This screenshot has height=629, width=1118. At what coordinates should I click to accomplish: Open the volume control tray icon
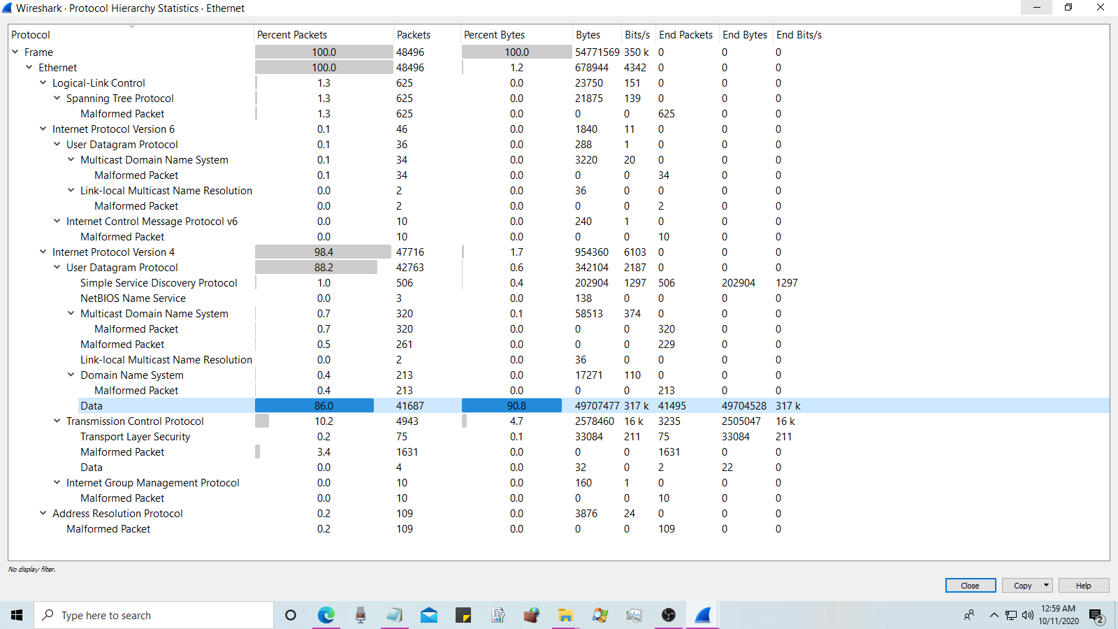click(1027, 615)
